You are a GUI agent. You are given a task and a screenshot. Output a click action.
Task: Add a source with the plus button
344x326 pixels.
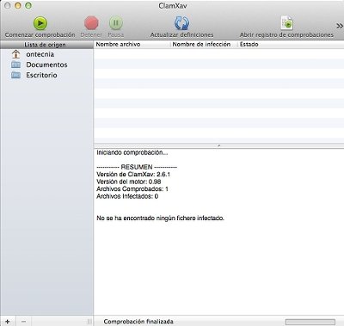point(8,322)
